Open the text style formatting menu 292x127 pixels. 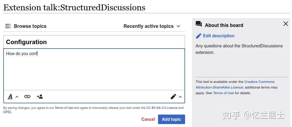(x=10, y=97)
